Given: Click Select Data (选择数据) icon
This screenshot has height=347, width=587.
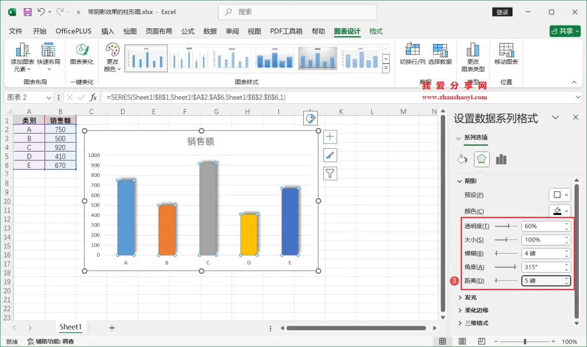Looking at the screenshot, I should [440, 53].
